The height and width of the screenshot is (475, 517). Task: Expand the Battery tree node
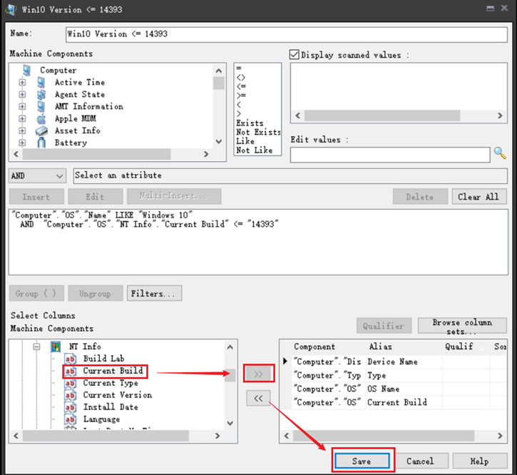pyautogui.click(x=22, y=143)
